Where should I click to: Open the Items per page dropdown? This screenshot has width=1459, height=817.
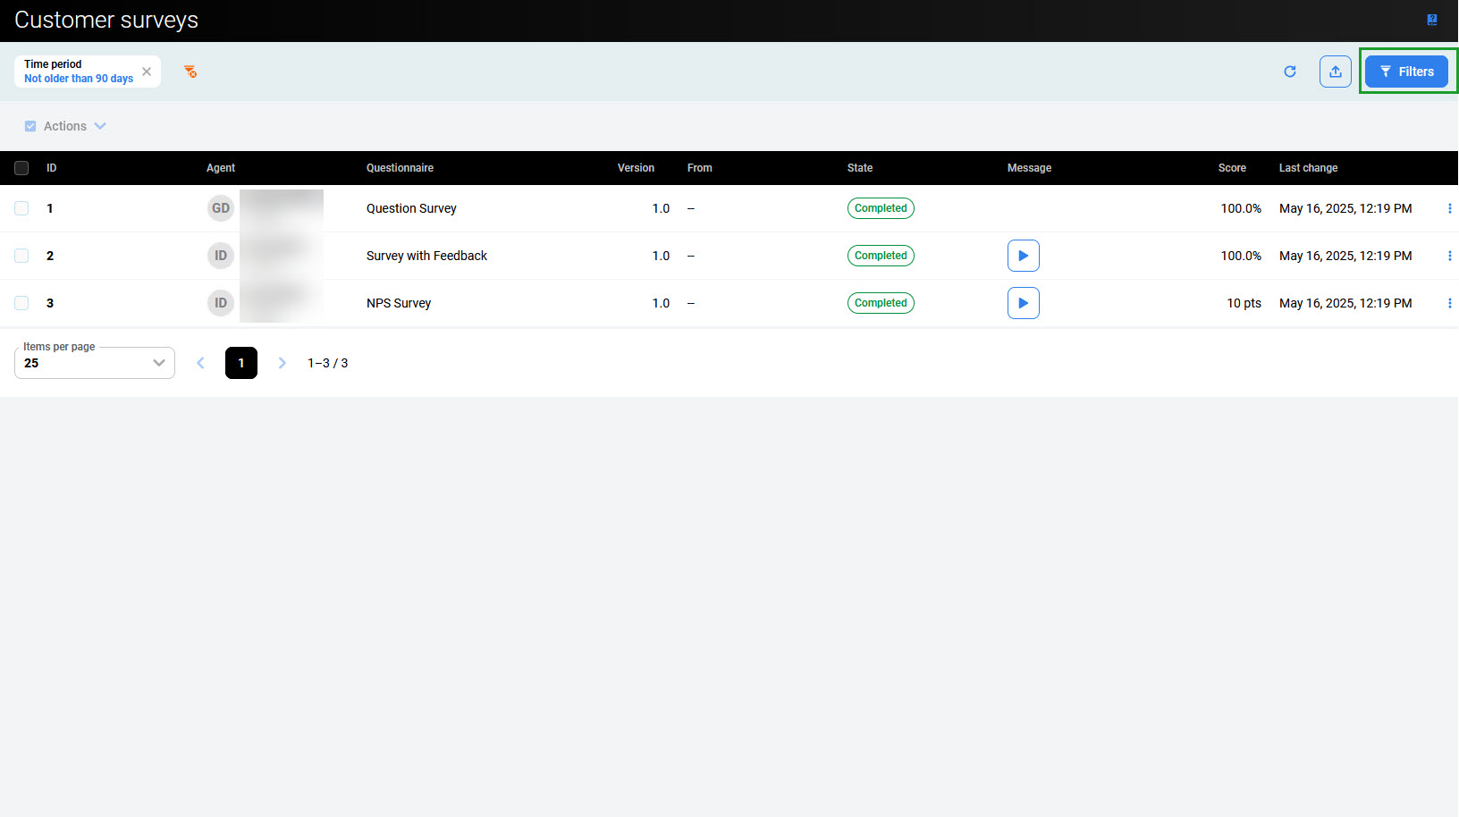coord(94,363)
